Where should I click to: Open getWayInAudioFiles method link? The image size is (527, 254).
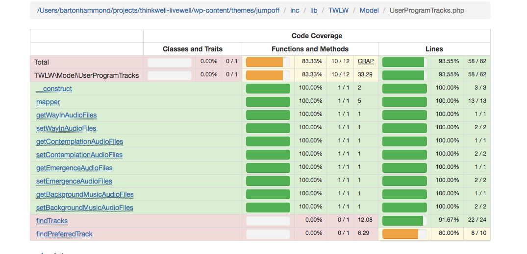tap(67, 115)
